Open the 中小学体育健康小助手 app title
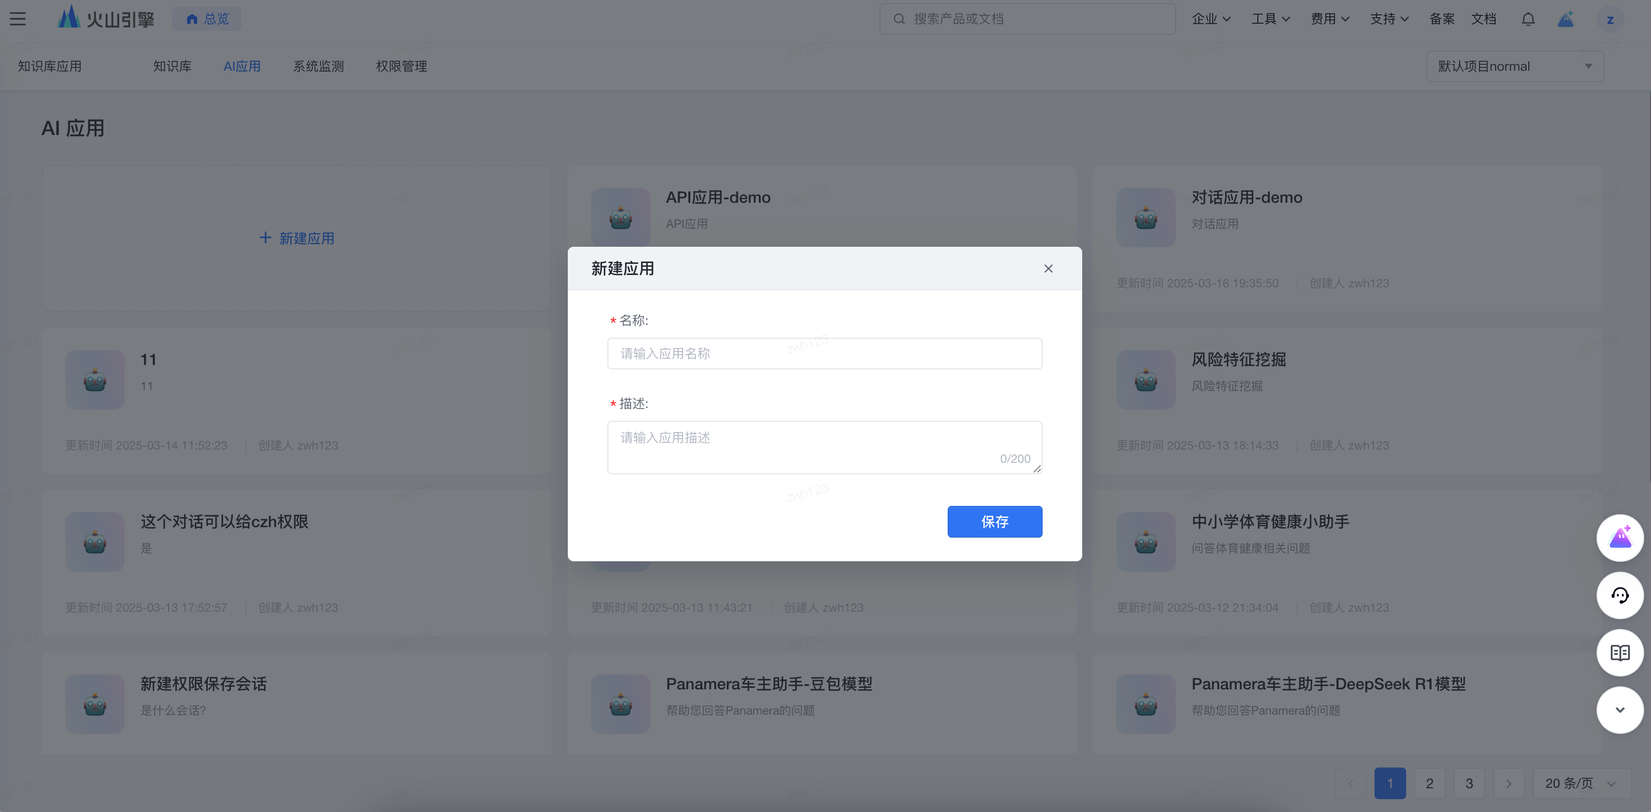The width and height of the screenshot is (1651, 812). (1270, 522)
